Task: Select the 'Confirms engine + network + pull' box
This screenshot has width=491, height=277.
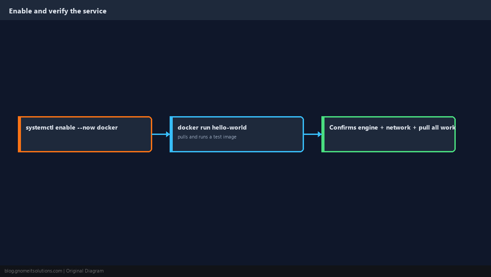Action: [388, 134]
